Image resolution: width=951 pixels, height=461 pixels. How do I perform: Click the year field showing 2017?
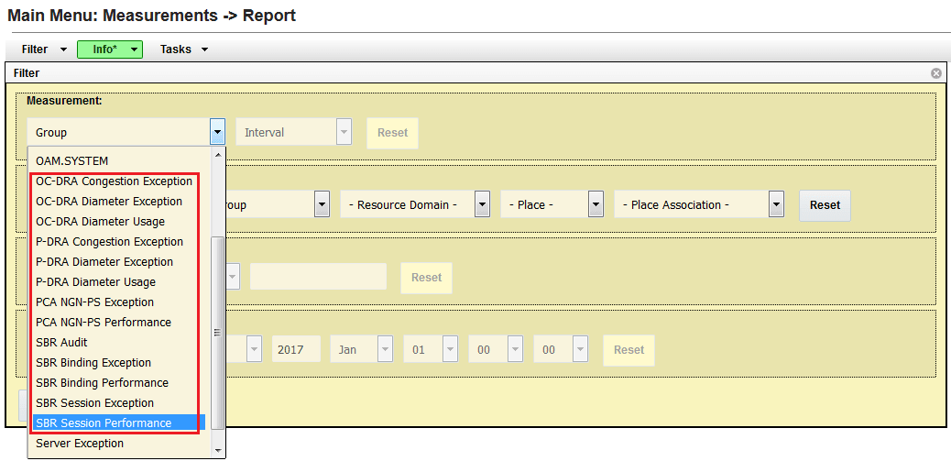point(297,350)
